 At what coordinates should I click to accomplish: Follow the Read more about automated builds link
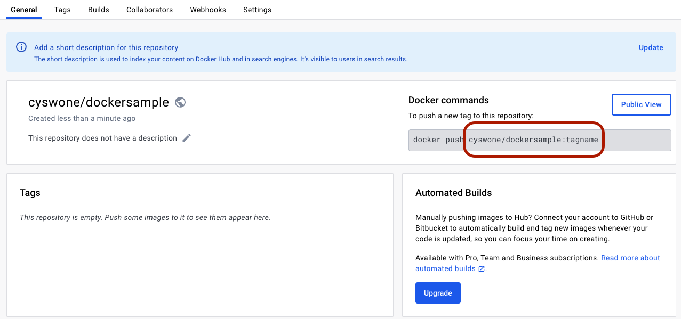(x=630, y=258)
